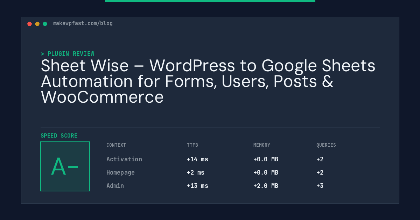Click the Admin TTFB value +13 ms

[x=197, y=186]
